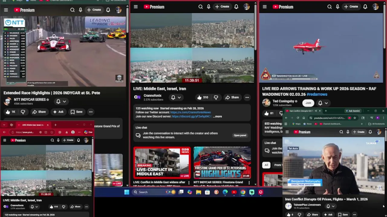Bookmark the page with the Chrome star icon

tap(355, 118)
